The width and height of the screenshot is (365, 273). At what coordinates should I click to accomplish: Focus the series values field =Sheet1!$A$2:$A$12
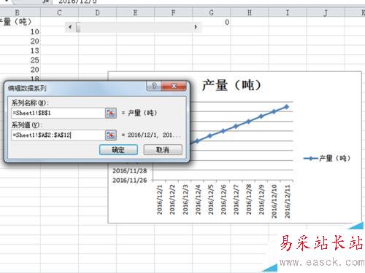[x=58, y=135]
